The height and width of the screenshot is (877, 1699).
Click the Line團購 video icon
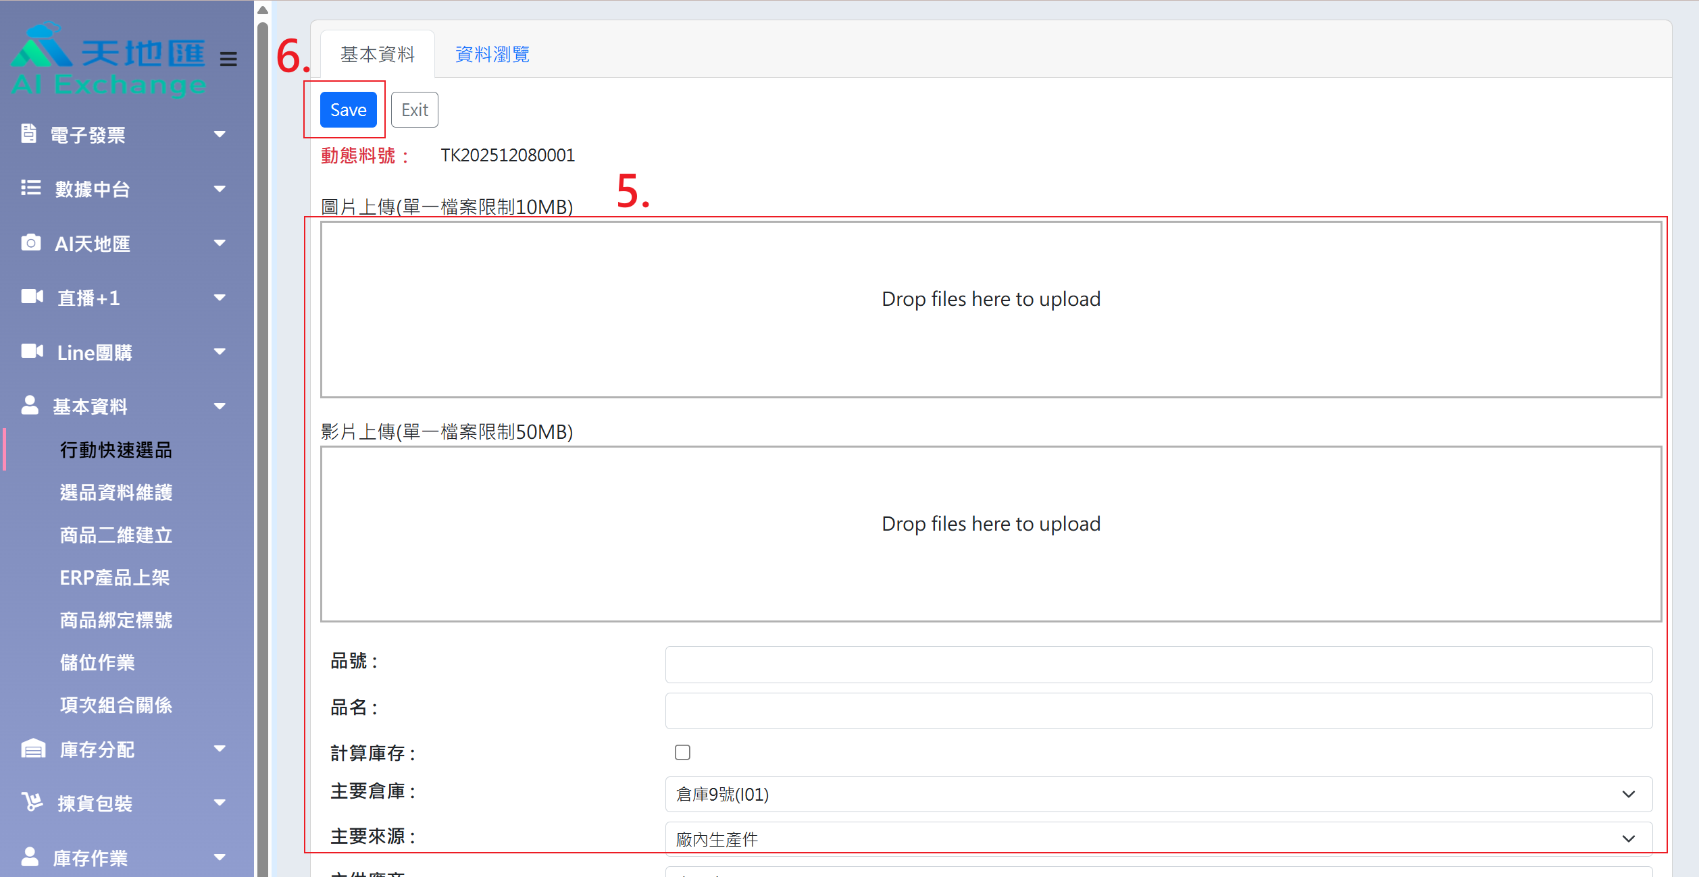(32, 351)
